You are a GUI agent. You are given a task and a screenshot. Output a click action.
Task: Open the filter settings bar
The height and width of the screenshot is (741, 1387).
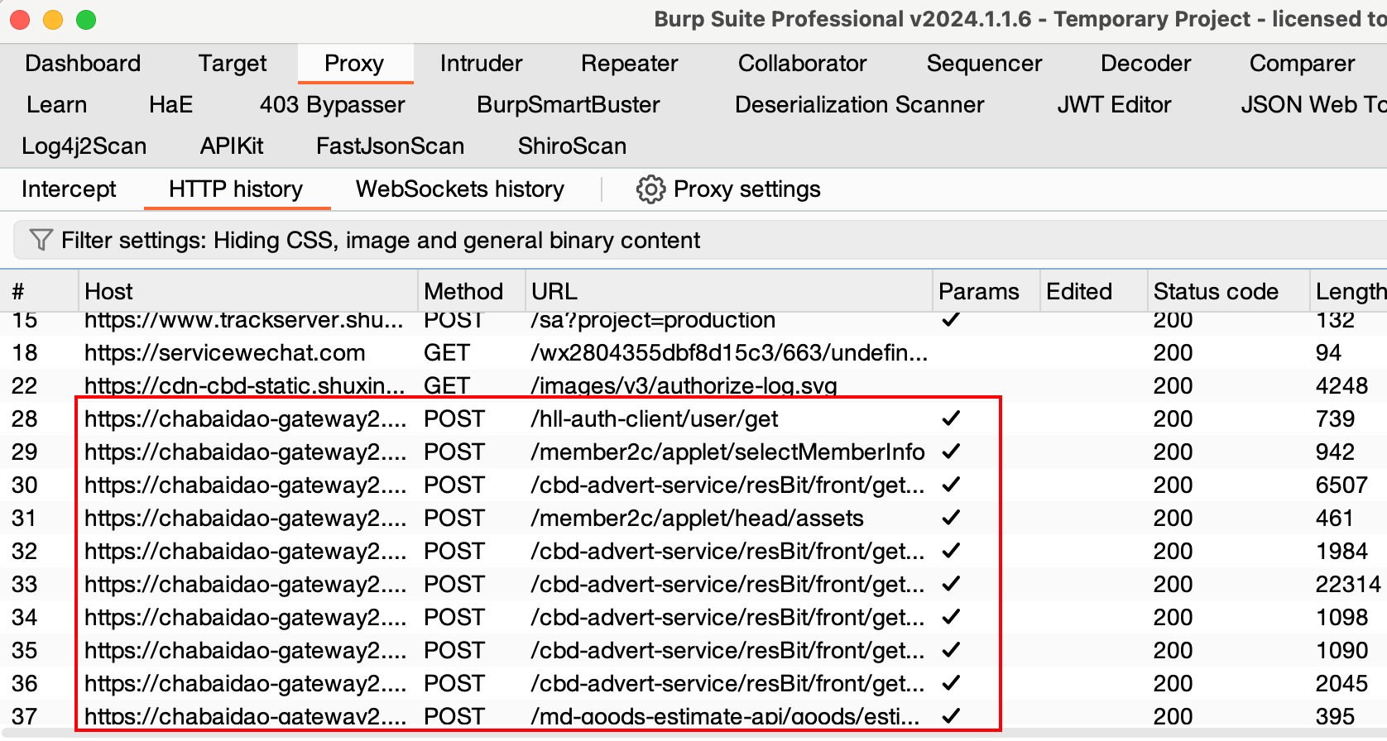tap(700, 241)
